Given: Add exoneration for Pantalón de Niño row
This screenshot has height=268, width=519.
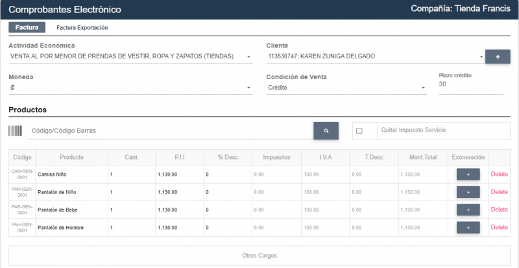Looking at the screenshot, I should (x=468, y=192).
